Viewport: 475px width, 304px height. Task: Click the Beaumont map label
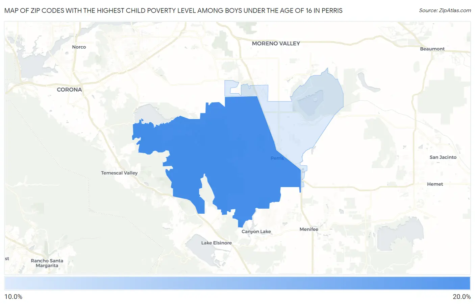(432, 49)
